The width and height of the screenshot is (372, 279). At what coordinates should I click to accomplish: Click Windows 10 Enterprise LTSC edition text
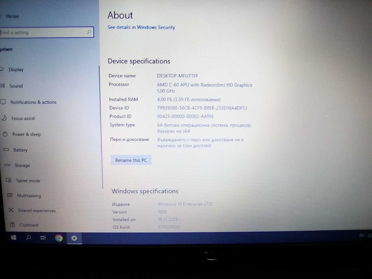pyautogui.click(x=185, y=204)
